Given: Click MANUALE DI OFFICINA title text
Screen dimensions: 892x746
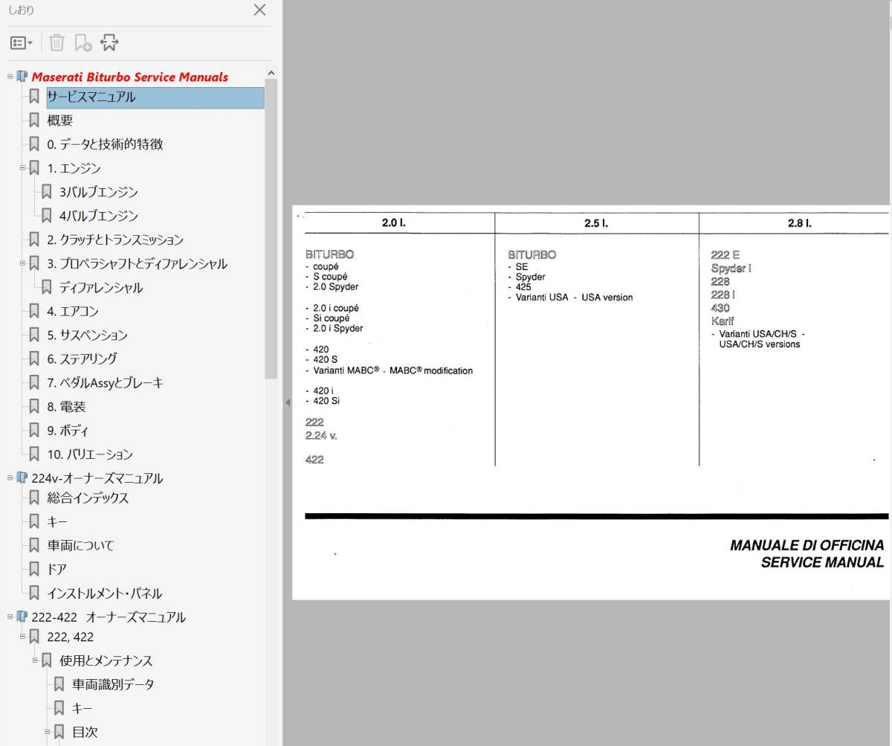Looking at the screenshot, I should (x=807, y=546).
